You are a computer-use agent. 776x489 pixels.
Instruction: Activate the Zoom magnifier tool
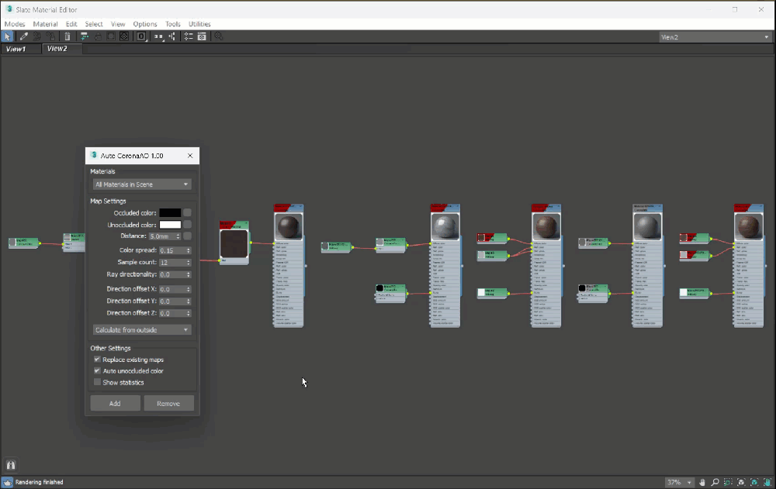click(x=715, y=482)
